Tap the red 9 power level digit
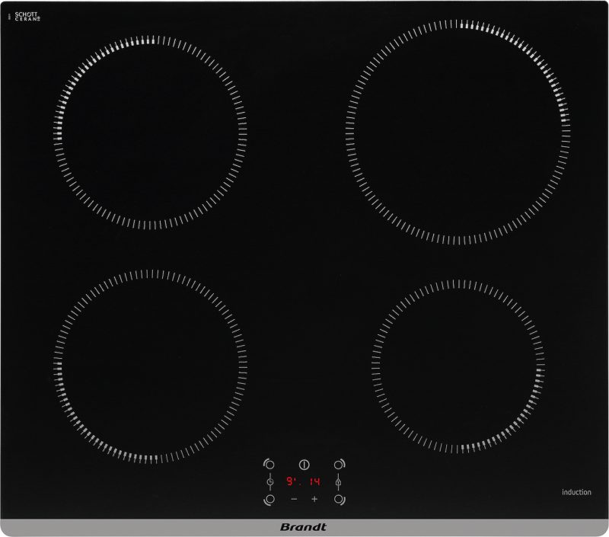Viewport: 609px width, 537px height. click(x=290, y=481)
